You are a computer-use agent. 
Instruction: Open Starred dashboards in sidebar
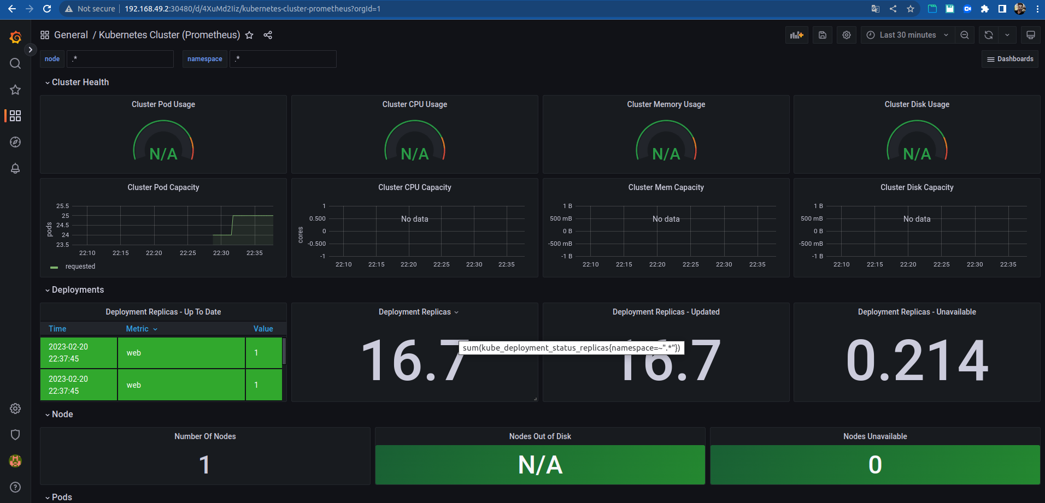pyautogui.click(x=15, y=90)
